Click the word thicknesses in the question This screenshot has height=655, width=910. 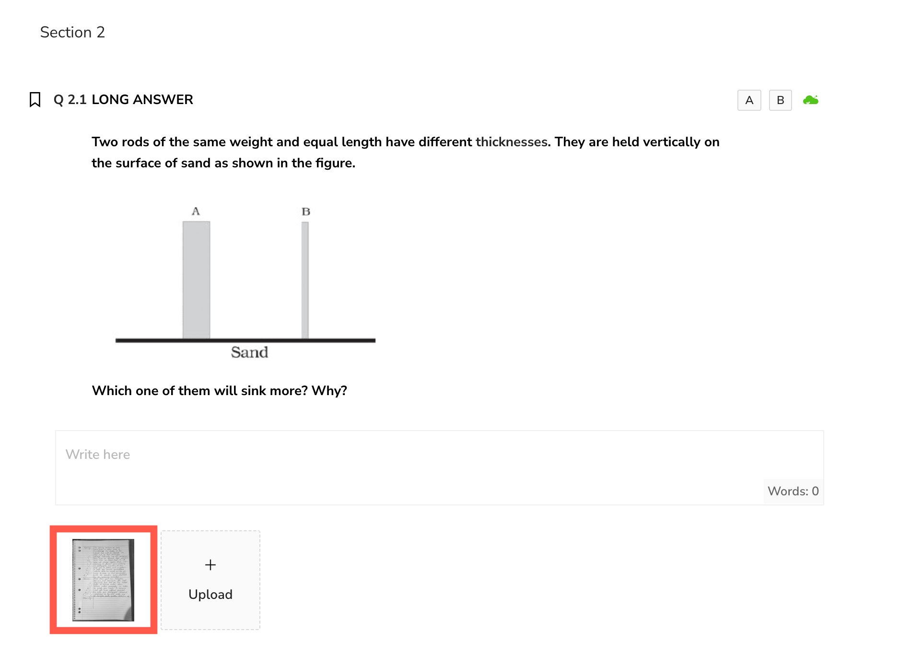(x=511, y=142)
